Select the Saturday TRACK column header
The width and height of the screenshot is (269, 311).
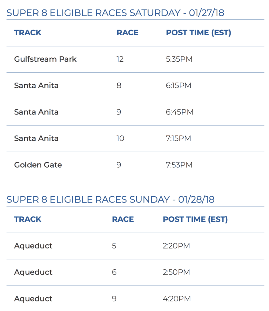click(28, 32)
